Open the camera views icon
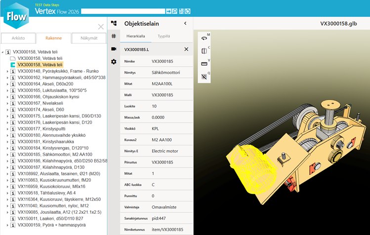The image size is (370, 235). [114, 49]
